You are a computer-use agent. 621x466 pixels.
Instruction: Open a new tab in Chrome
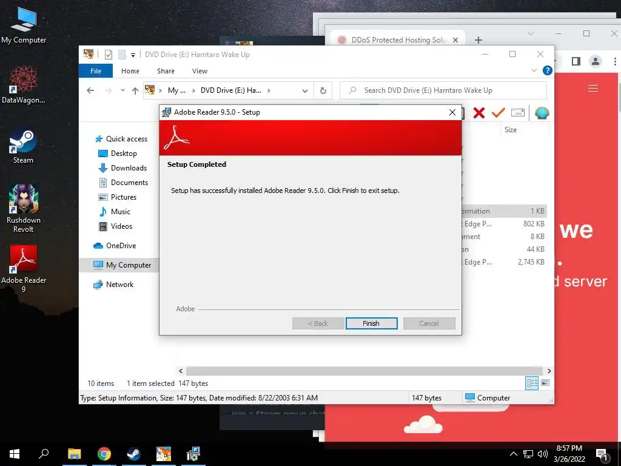coord(478,40)
